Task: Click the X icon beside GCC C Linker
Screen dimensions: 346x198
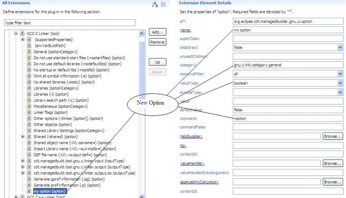Action: tap(22, 33)
